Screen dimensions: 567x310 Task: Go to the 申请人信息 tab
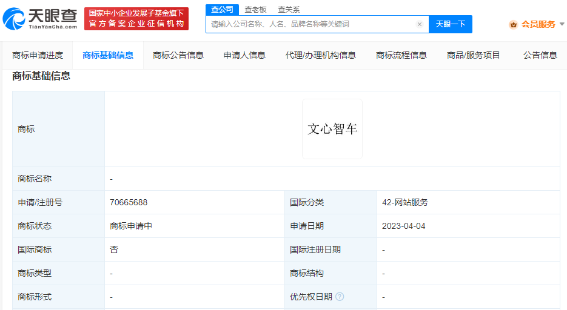click(244, 55)
